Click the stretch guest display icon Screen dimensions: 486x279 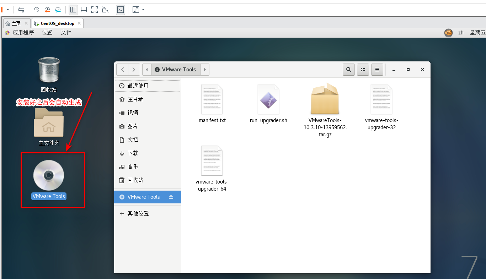tap(136, 10)
